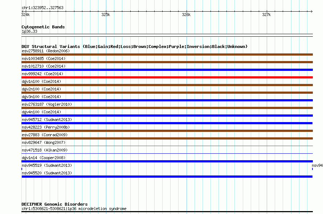Select the blue bar under dgv1n14
Image resolution: width=323 pixels, height=214 pixels.
(167, 161)
